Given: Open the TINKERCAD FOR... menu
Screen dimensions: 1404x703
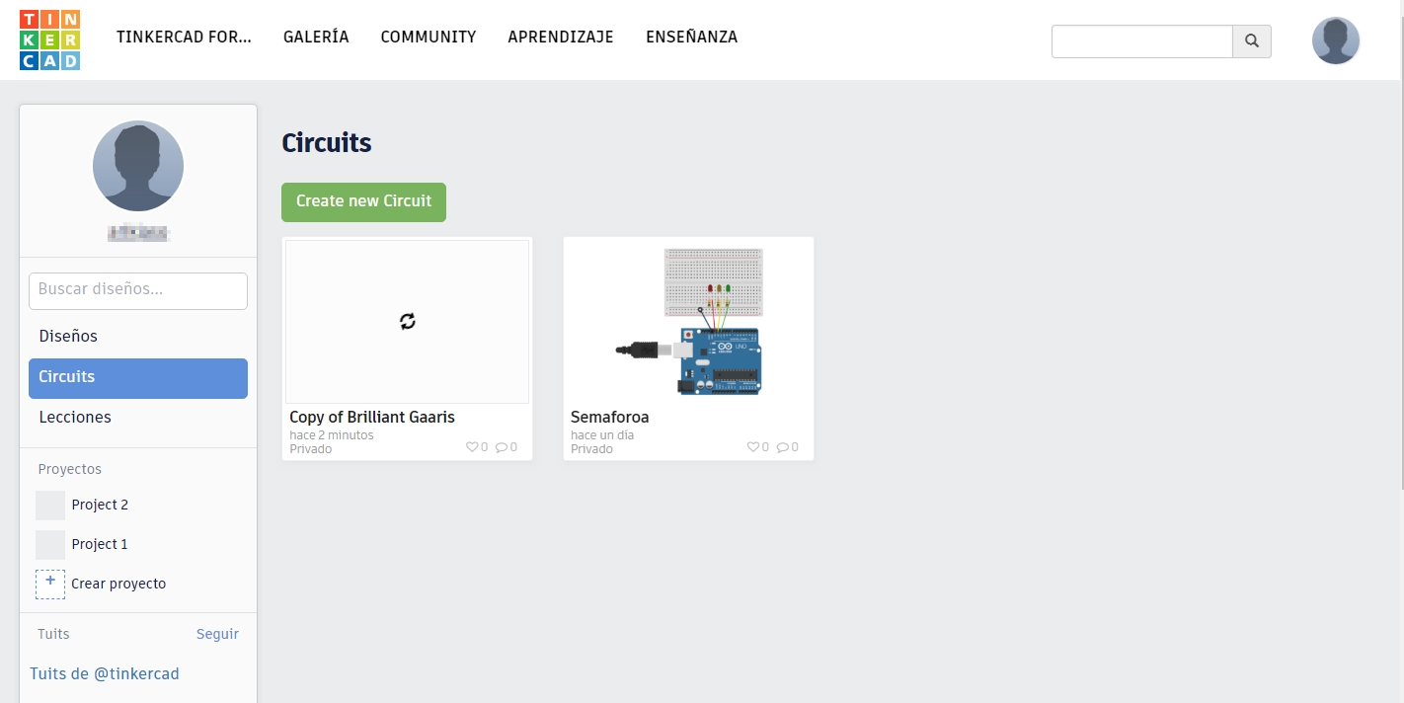Looking at the screenshot, I should point(184,37).
